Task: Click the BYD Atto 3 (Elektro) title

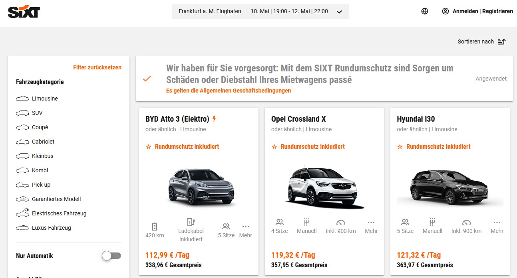Action: point(177,119)
